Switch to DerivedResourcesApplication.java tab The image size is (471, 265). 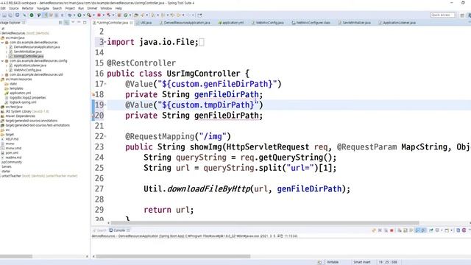(186, 23)
